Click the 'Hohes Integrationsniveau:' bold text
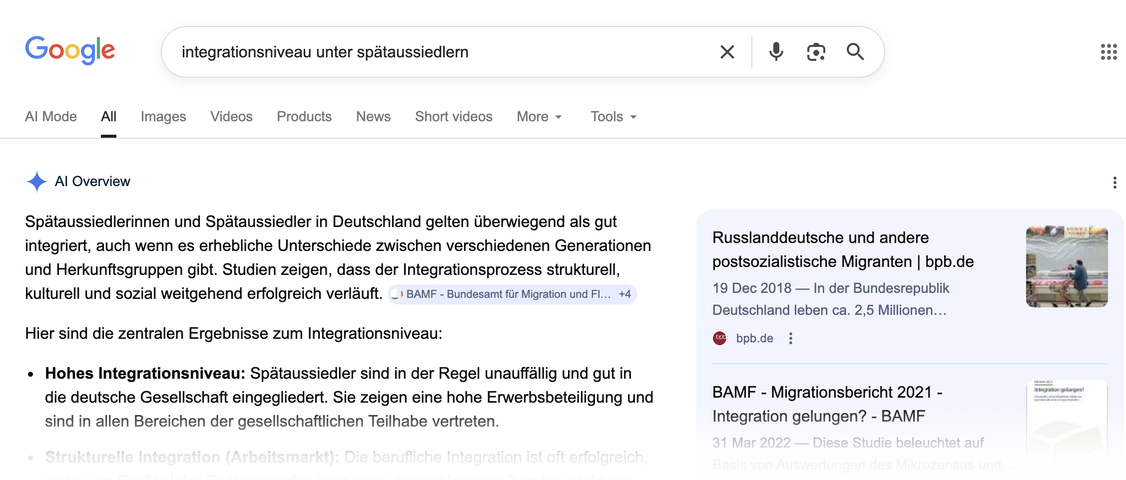1126x480 pixels. [145, 373]
